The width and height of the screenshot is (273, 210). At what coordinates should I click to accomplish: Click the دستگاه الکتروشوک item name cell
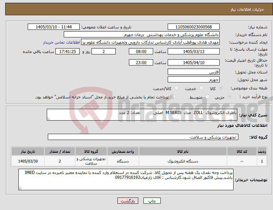click(183, 161)
